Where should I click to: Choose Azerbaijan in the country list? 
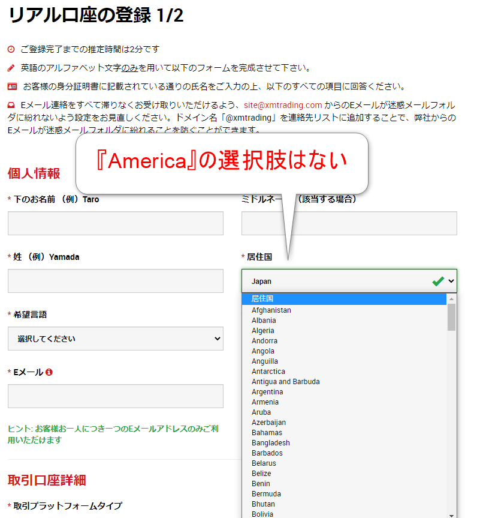pos(344,423)
